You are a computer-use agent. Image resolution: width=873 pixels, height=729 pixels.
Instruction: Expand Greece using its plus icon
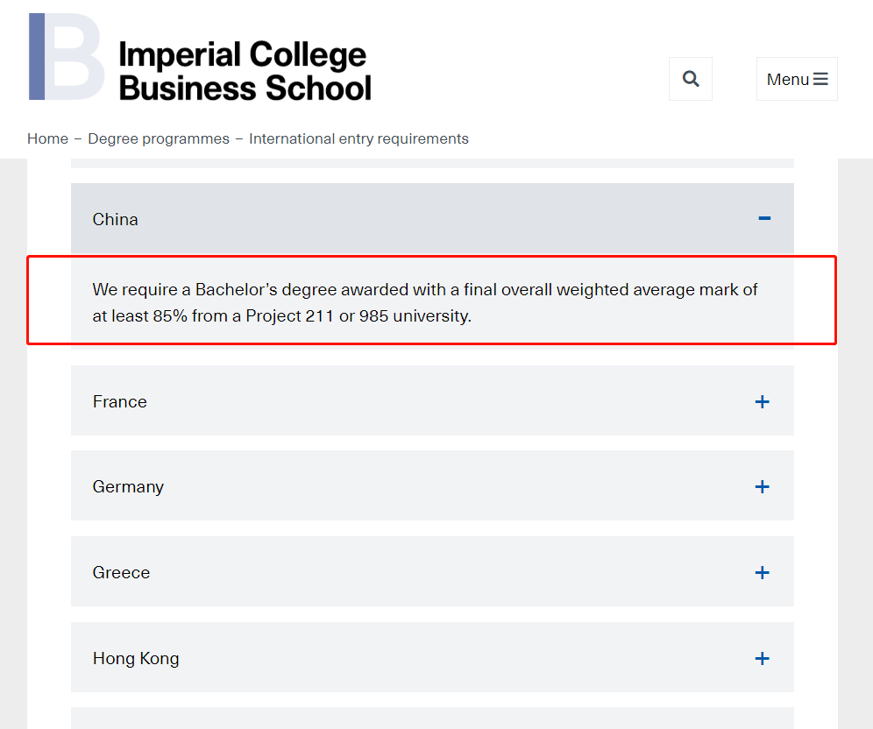(763, 571)
